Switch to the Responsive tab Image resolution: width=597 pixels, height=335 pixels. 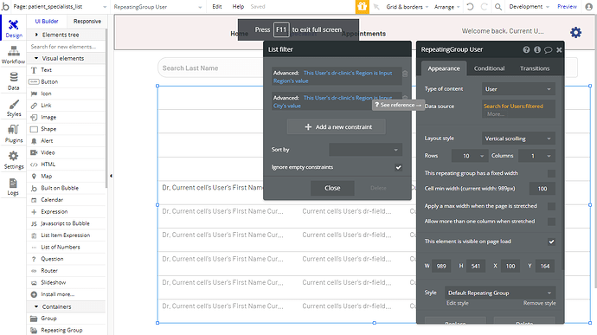(87, 22)
